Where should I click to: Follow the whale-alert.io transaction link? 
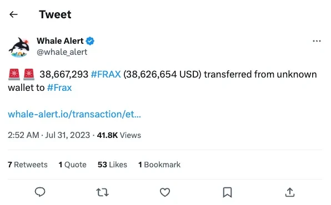(x=74, y=114)
